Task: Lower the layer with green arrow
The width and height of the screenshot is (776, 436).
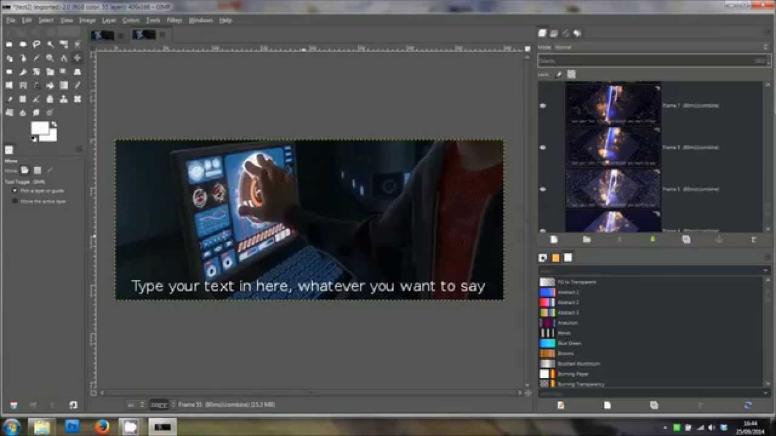Action: [653, 240]
